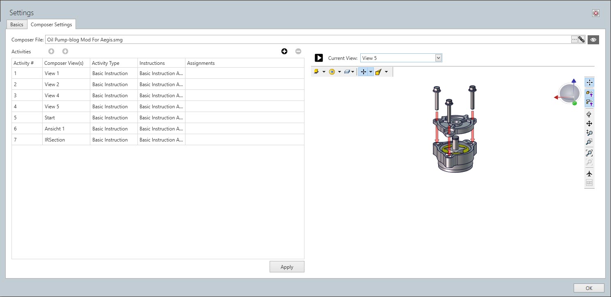Click the chain link icon beside Composer File
This screenshot has width=611, height=297.
pos(581,40)
